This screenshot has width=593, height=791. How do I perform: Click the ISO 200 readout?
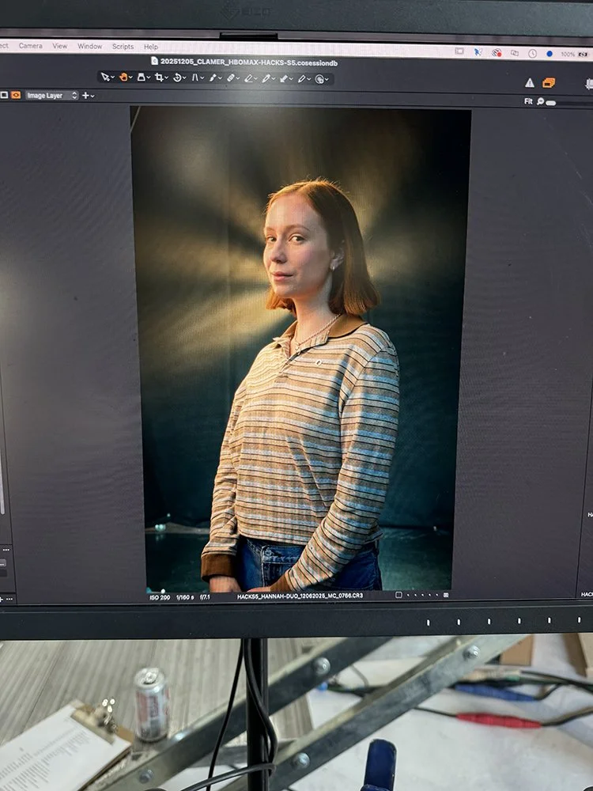pyautogui.click(x=160, y=597)
